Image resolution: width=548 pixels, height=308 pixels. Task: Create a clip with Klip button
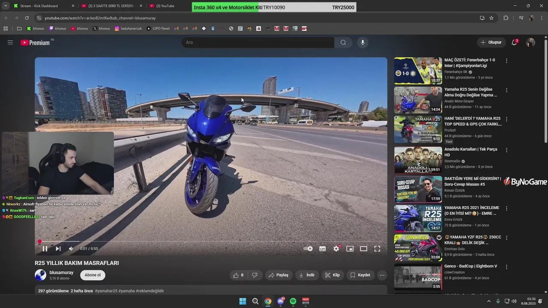click(332, 275)
